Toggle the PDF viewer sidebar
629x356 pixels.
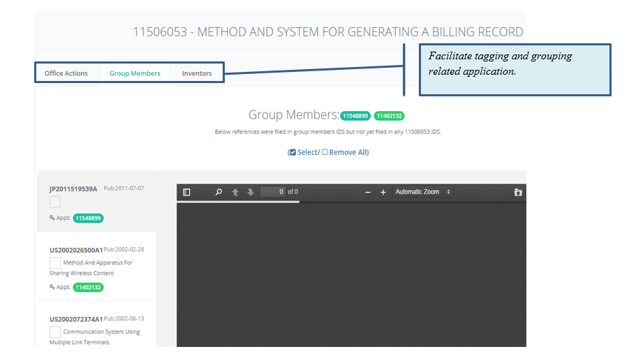click(x=186, y=192)
